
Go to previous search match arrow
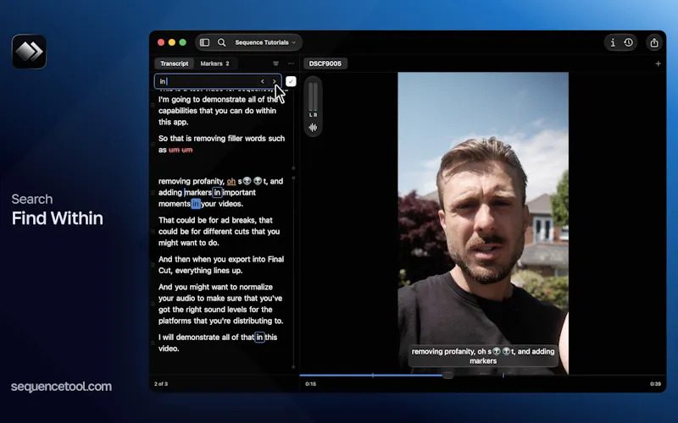(263, 81)
